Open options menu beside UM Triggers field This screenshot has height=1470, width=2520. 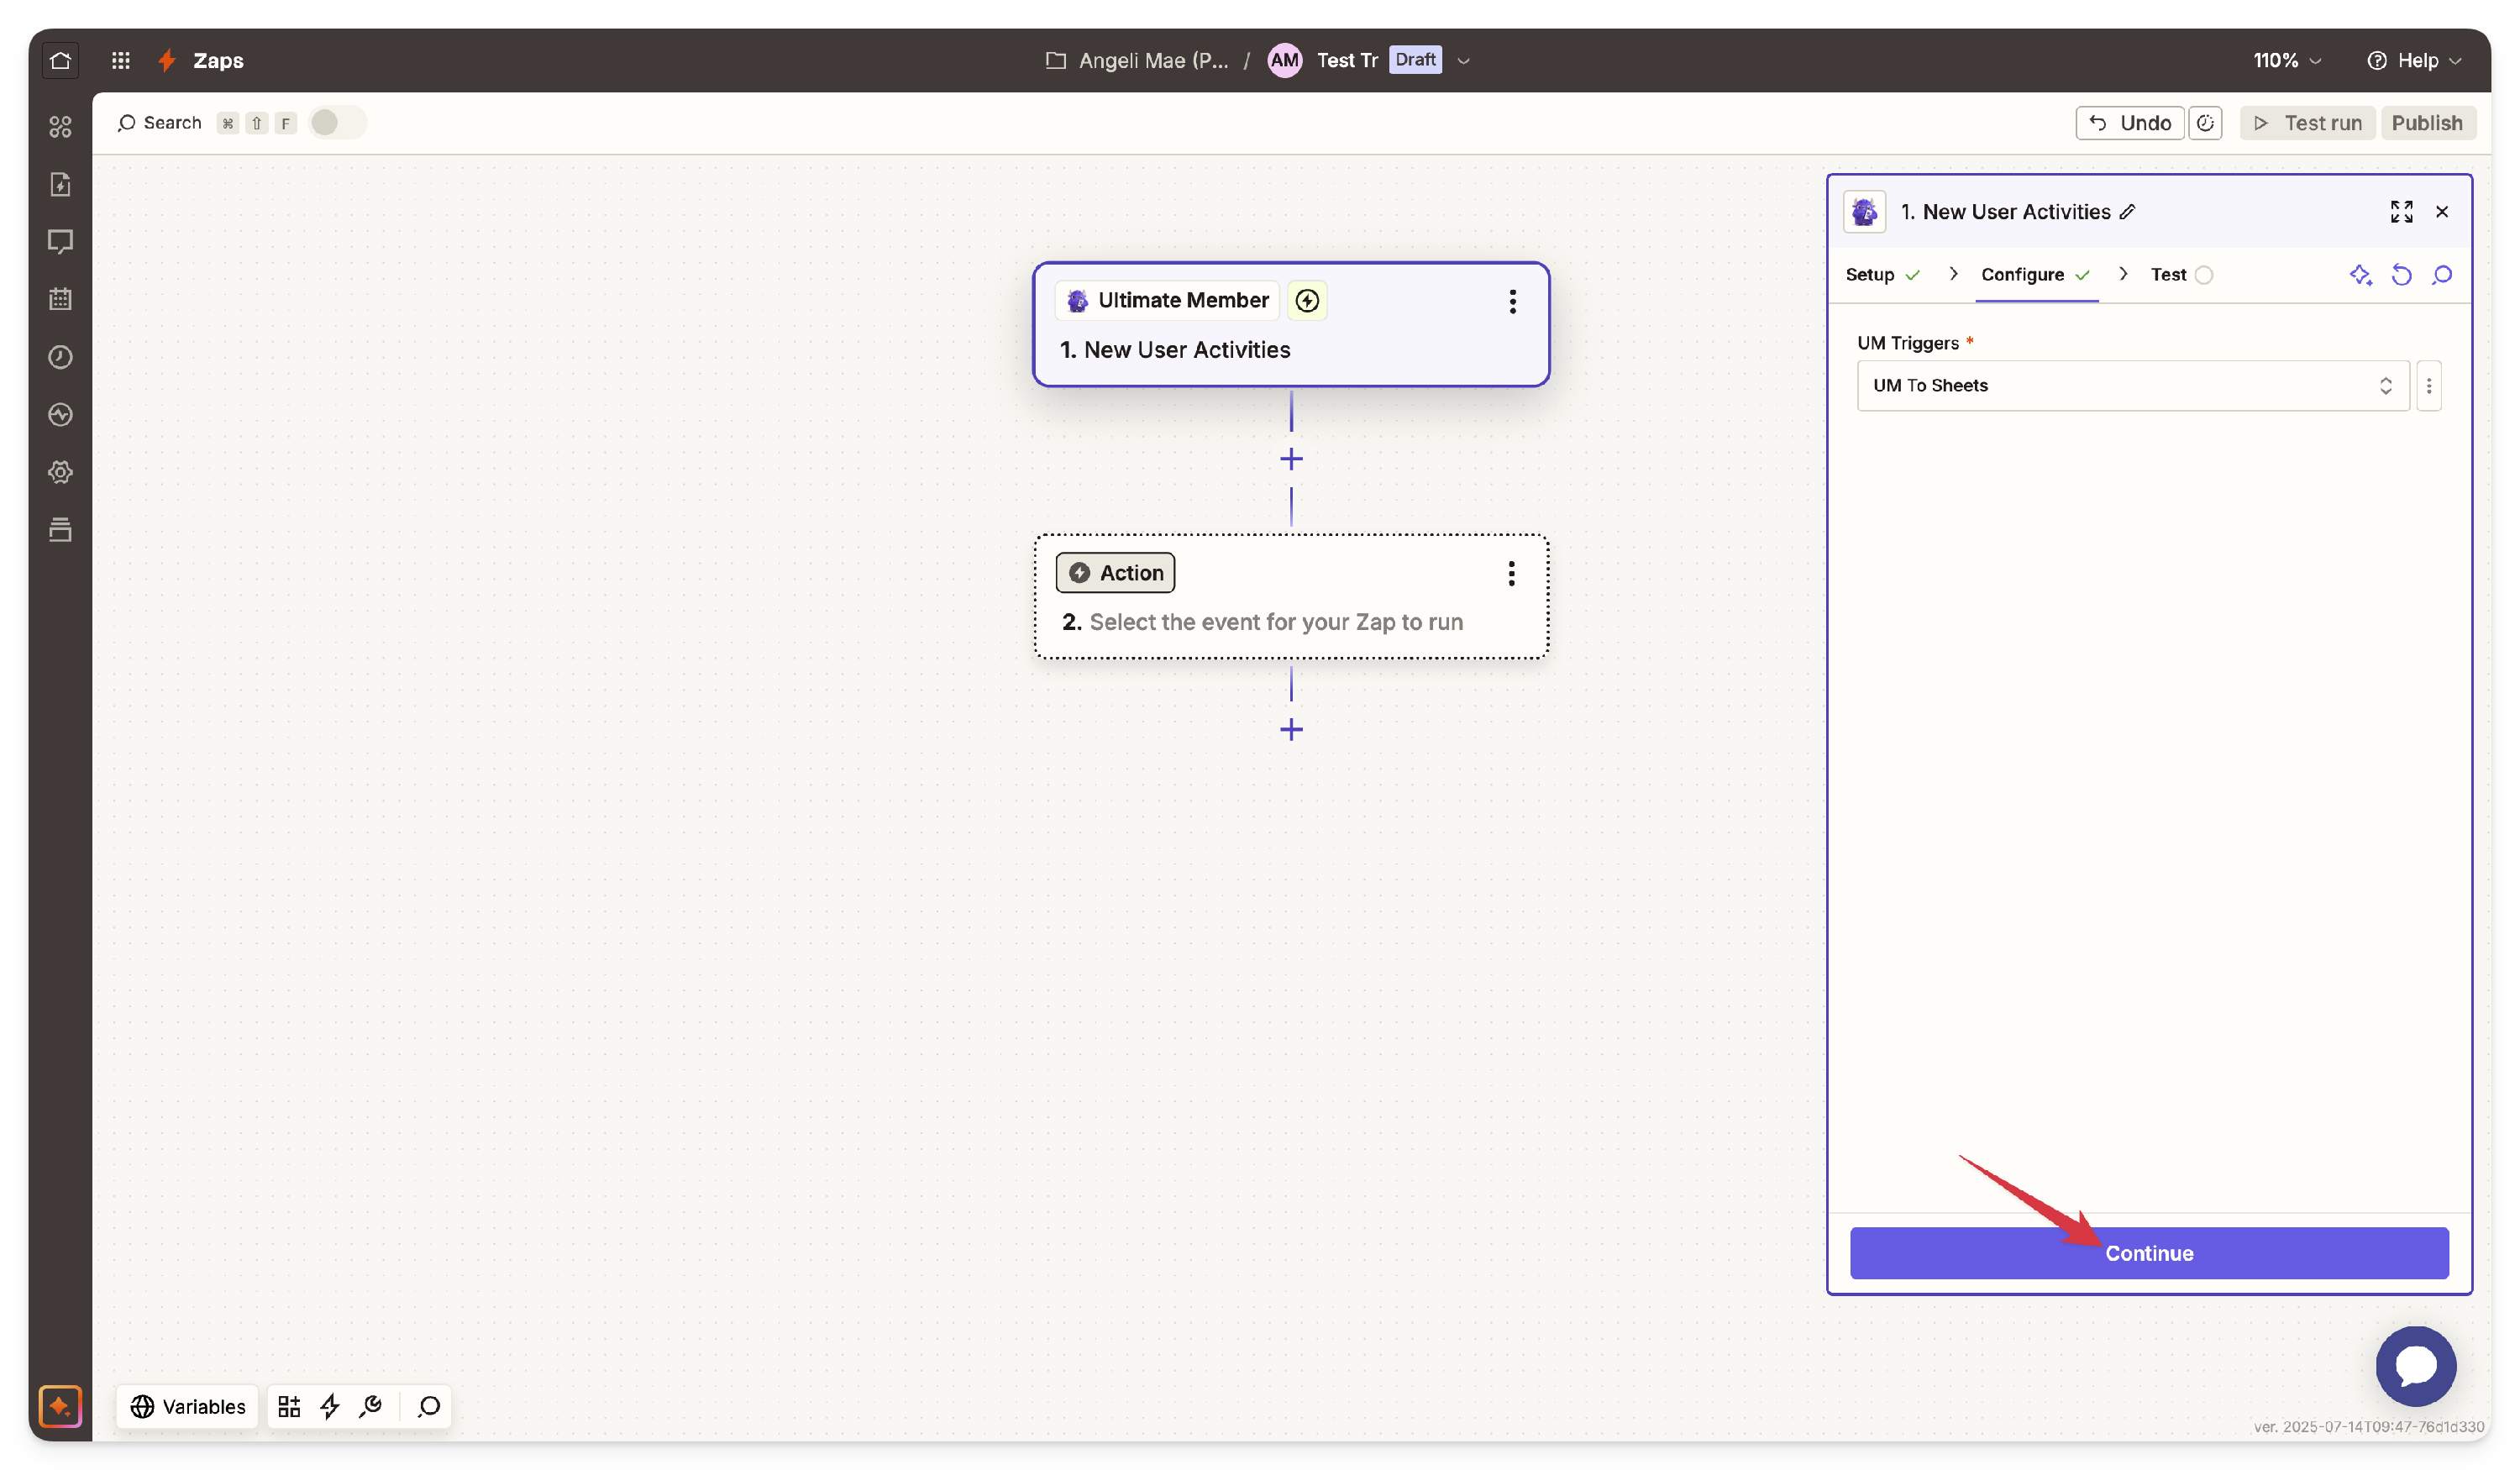[x=2429, y=386]
